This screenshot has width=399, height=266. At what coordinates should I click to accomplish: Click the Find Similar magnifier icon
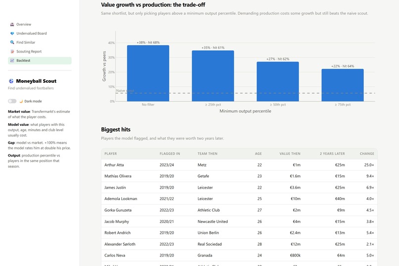point(12,42)
